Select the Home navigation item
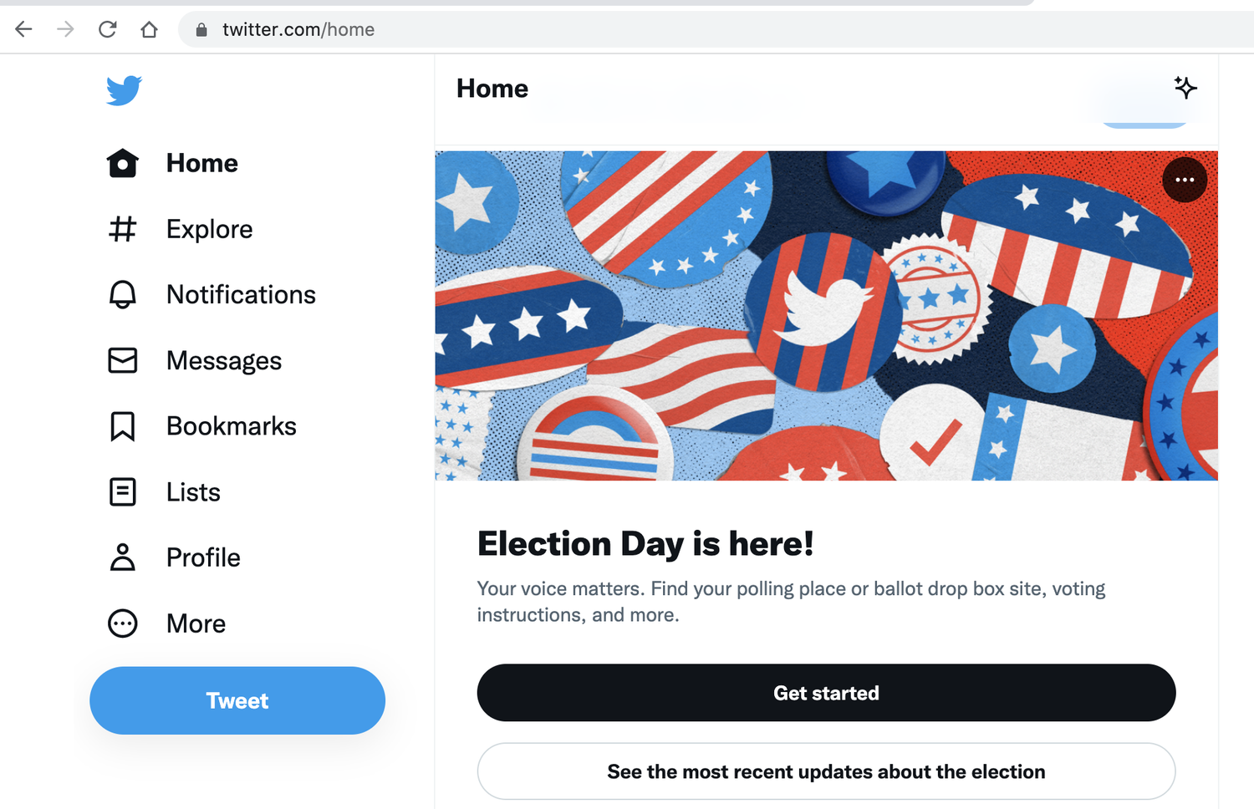 pyautogui.click(x=201, y=163)
